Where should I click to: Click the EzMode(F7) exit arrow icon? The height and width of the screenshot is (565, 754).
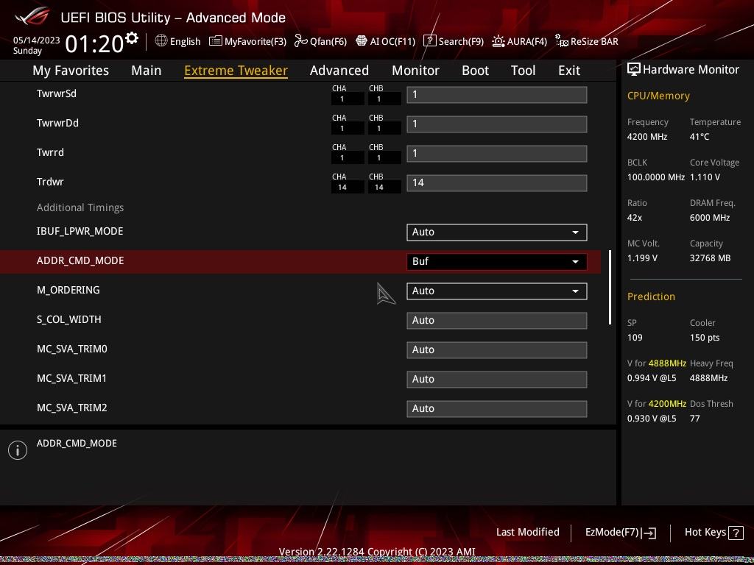pos(649,533)
